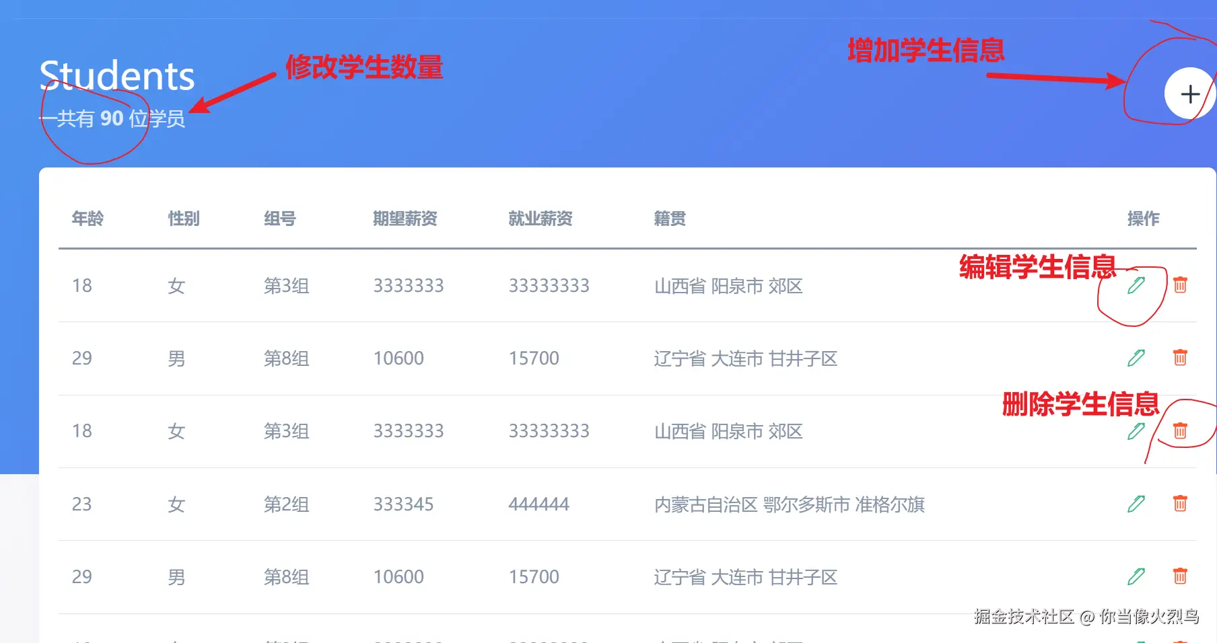Edit the second row student with salary 10600
This screenshot has width=1217, height=643.
1136,358
